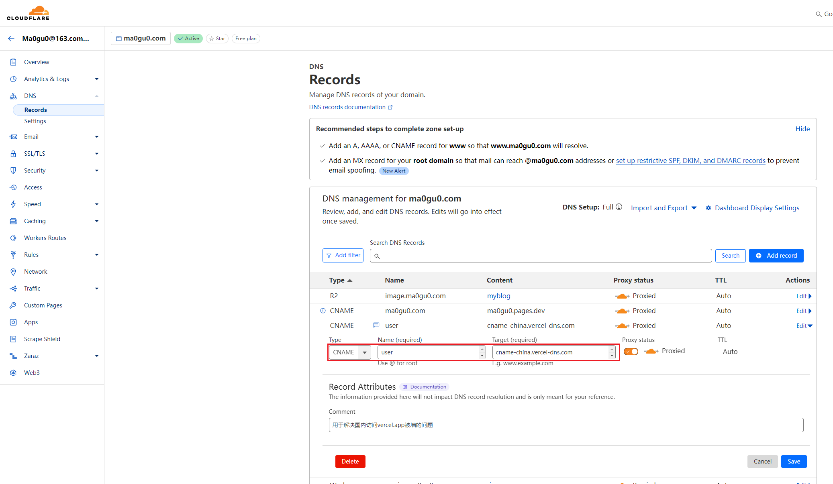The image size is (833, 484).
Task: Star the ma0gu0.com zone
Action: [217, 39]
